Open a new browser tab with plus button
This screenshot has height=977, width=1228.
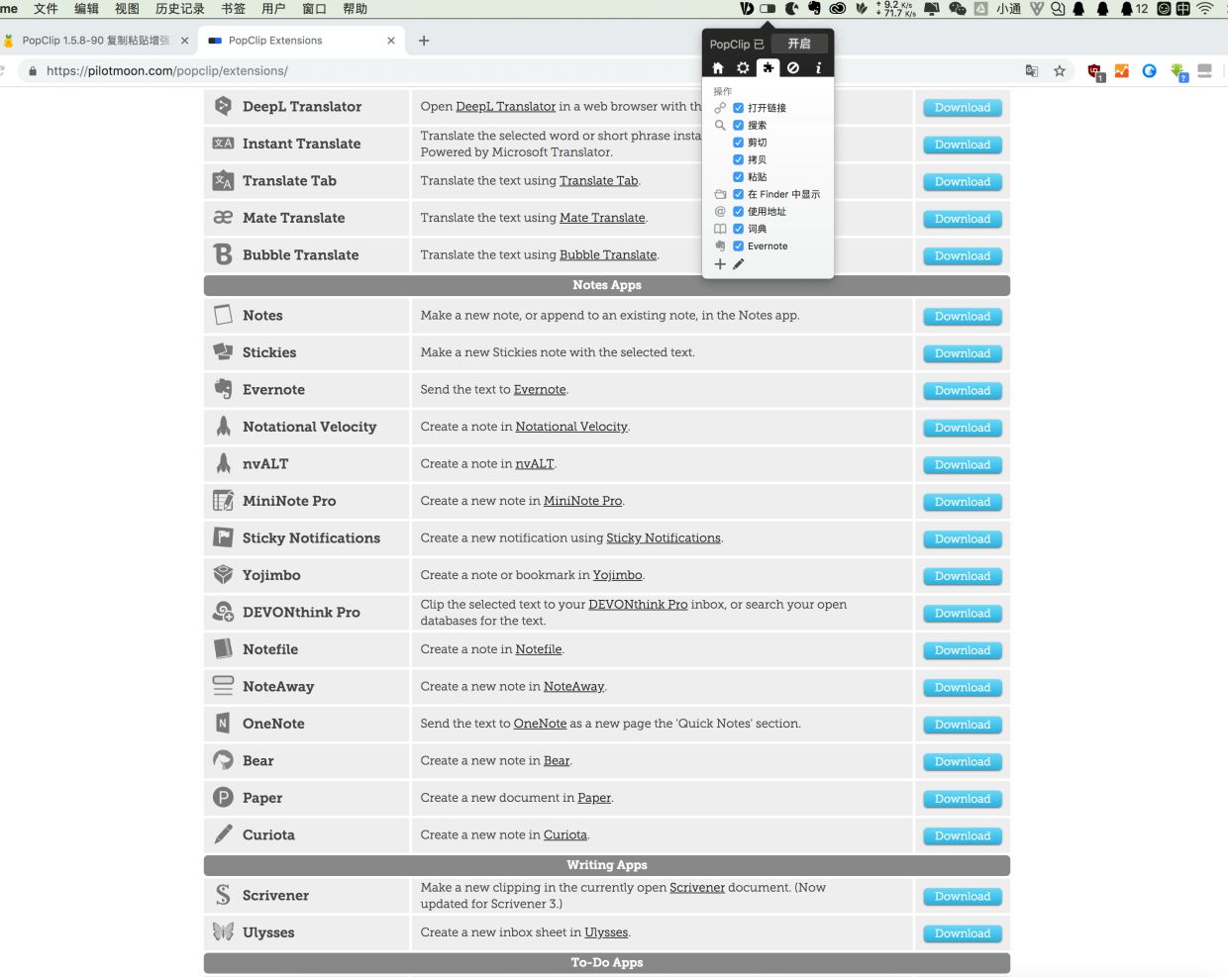click(x=424, y=41)
